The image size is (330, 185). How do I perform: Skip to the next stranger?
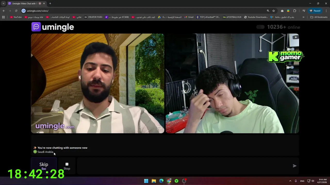tap(44, 166)
